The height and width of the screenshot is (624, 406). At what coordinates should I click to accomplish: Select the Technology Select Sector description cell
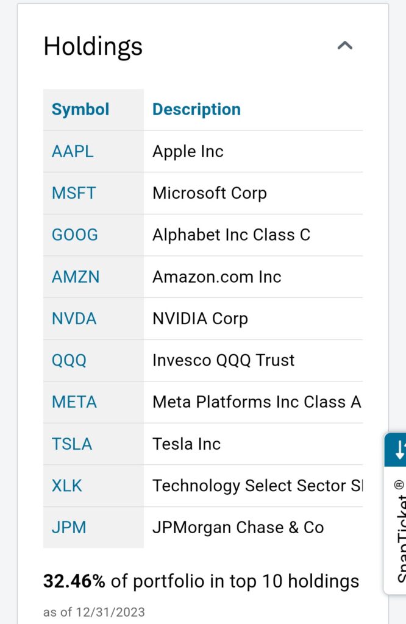click(x=256, y=486)
